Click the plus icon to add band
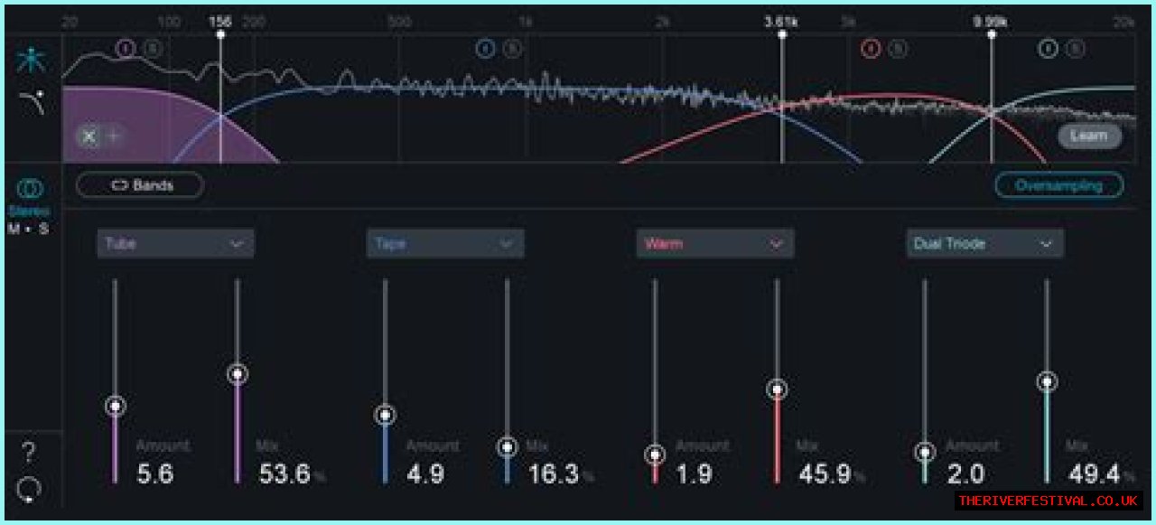1156x525 pixels. 114,136
